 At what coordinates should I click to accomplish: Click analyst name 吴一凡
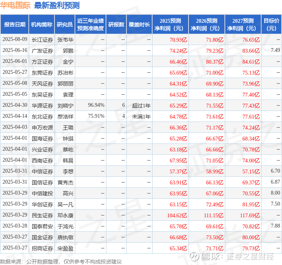[65, 204]
